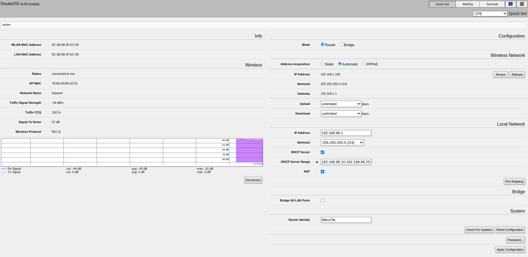This screenshot has height=257, width=528.
Task: Open the local network Netmask dropdown
Action: (x=342, y=143)
